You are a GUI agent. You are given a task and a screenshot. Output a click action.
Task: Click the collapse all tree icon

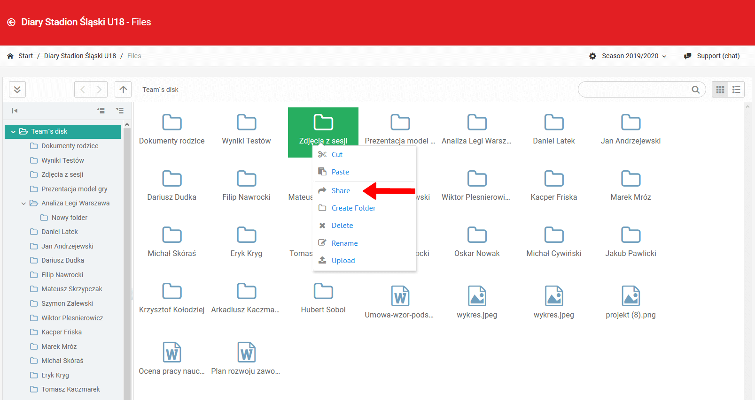(x=101, y=111)
